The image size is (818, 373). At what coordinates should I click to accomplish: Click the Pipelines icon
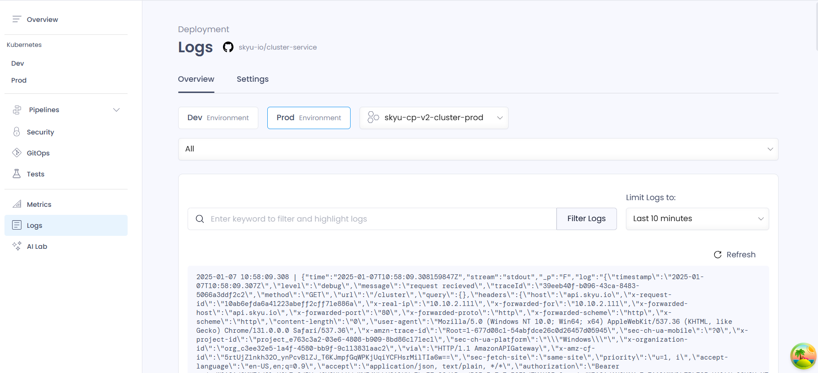coord(17,110)
